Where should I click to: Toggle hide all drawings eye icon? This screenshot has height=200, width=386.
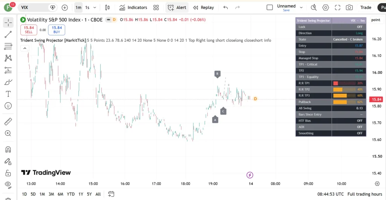[8, 185]
